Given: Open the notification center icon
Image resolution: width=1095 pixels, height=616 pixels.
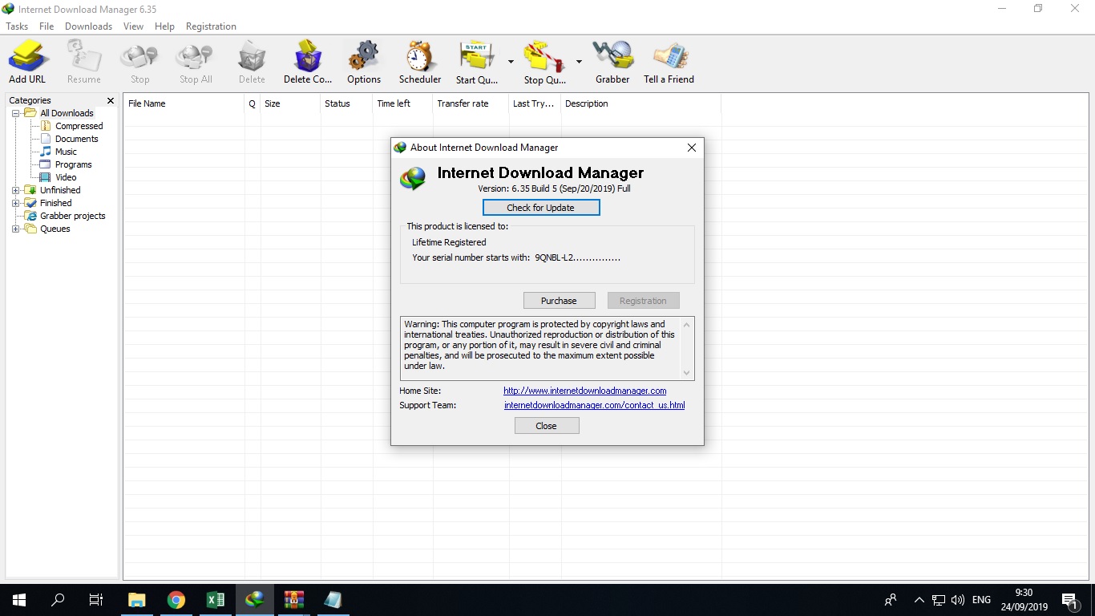Looking at the screenshot, I should tap(1069, 600).
